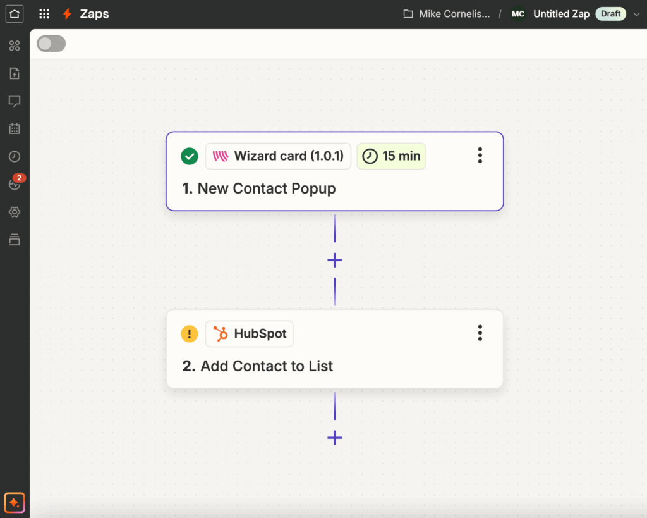
Task: Open the Draft status dropdown chevron
Action: tap(637, 13)
